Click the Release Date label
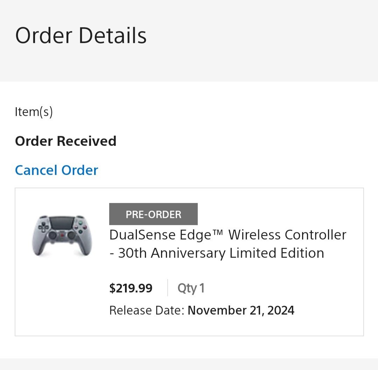The width and height of the screenshot is (378, 370). (147, 310)
